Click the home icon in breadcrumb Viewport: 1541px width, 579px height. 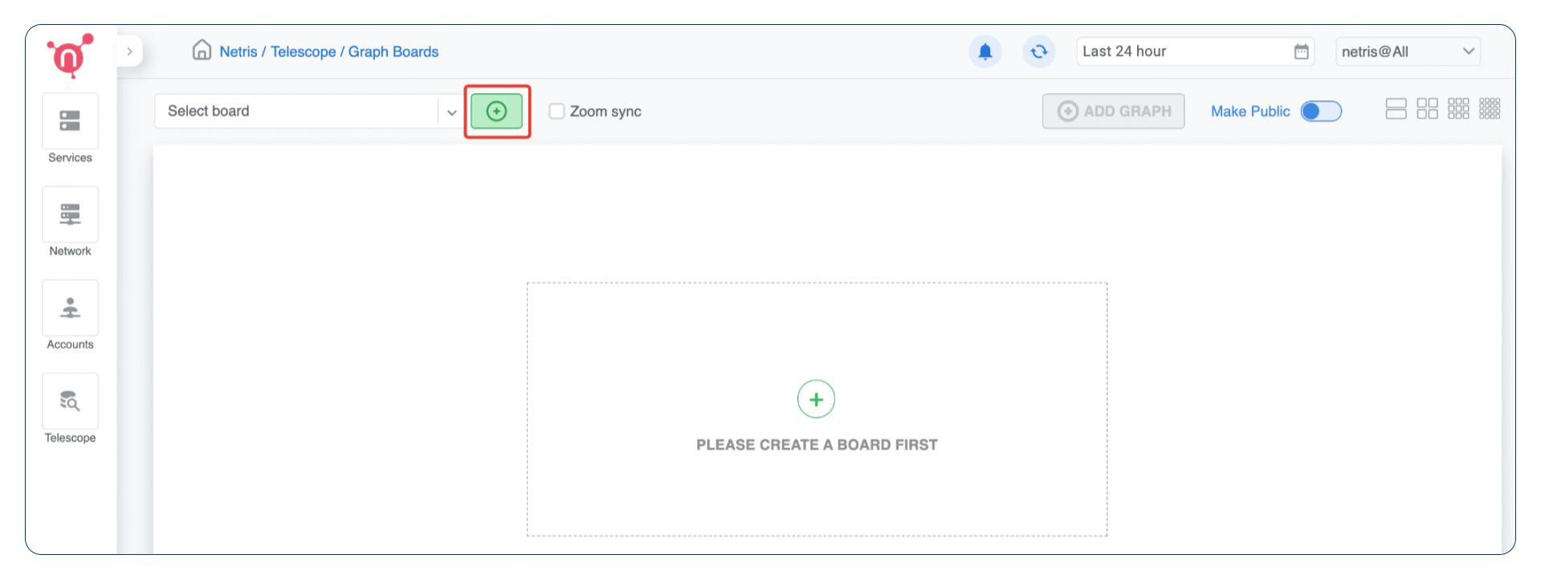[200, 50]
